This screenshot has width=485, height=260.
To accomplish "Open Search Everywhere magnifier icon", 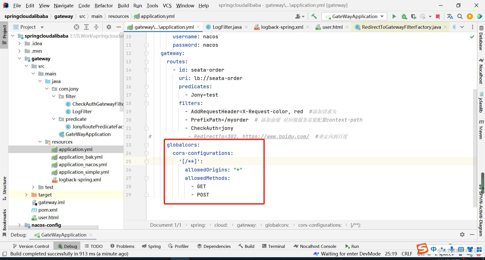I will coord(460,16).
